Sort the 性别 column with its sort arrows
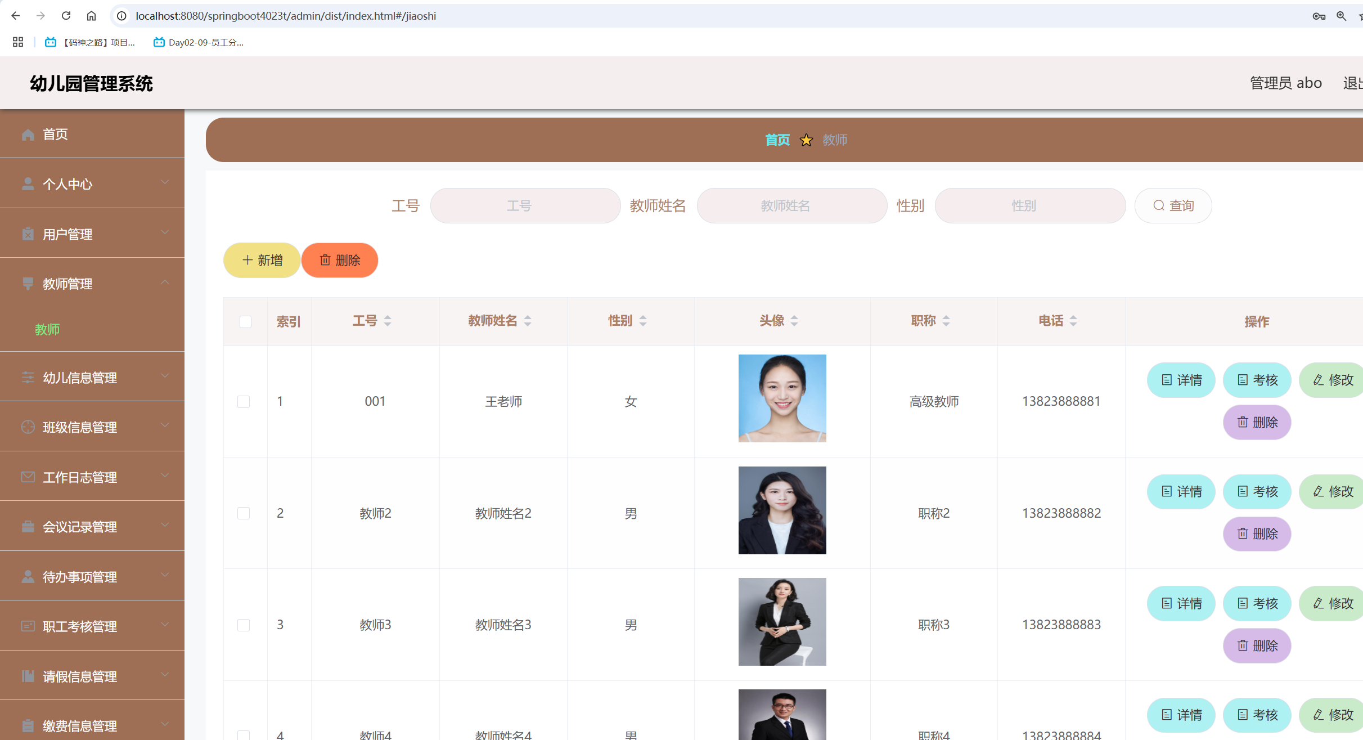 643,321
